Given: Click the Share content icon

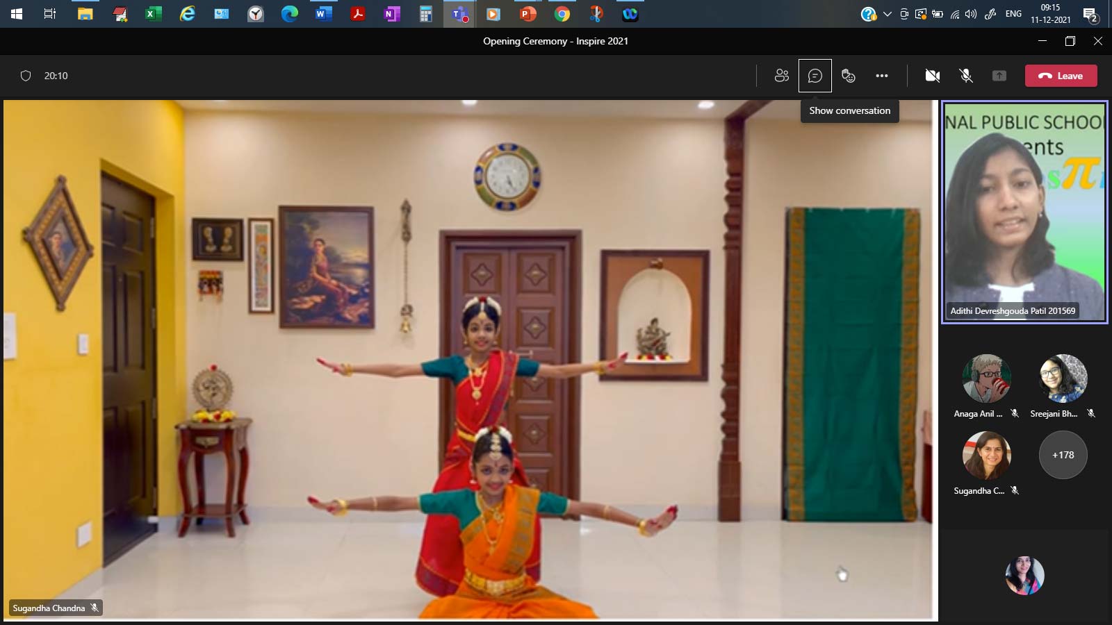Looking at the screenshot, I should coord(999,76).
